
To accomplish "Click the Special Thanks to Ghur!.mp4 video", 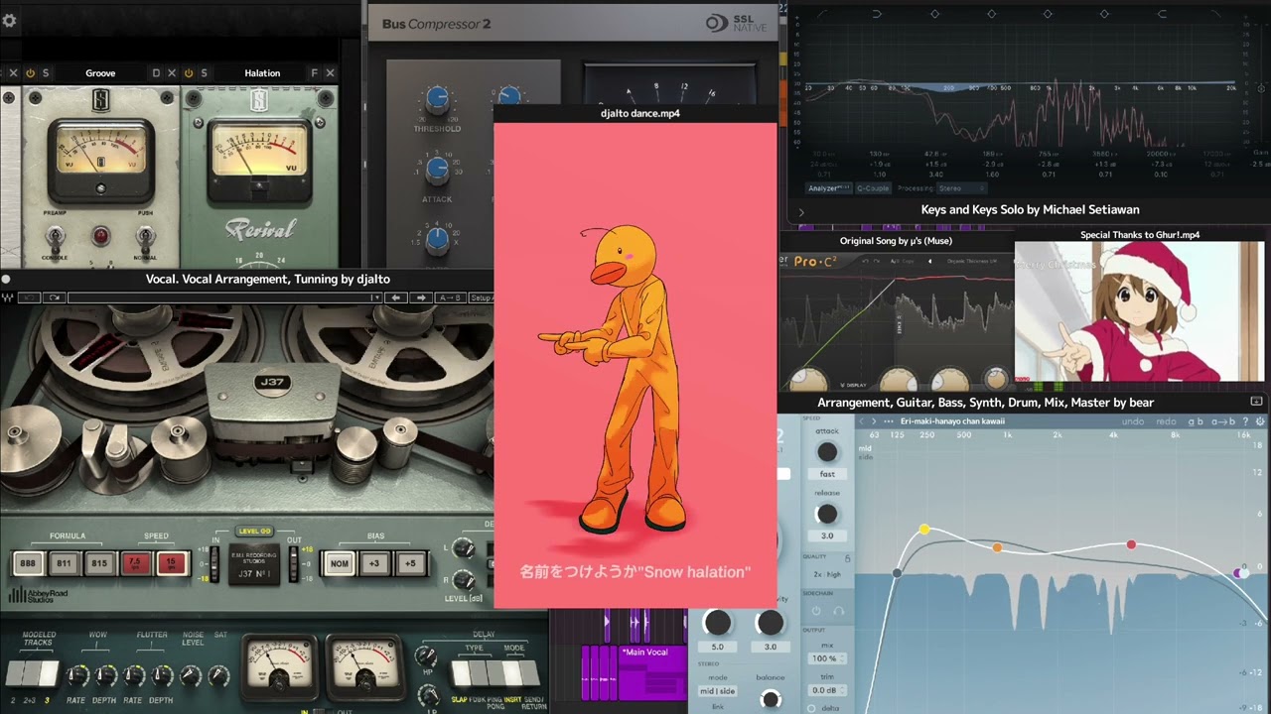I will 1140,310.
